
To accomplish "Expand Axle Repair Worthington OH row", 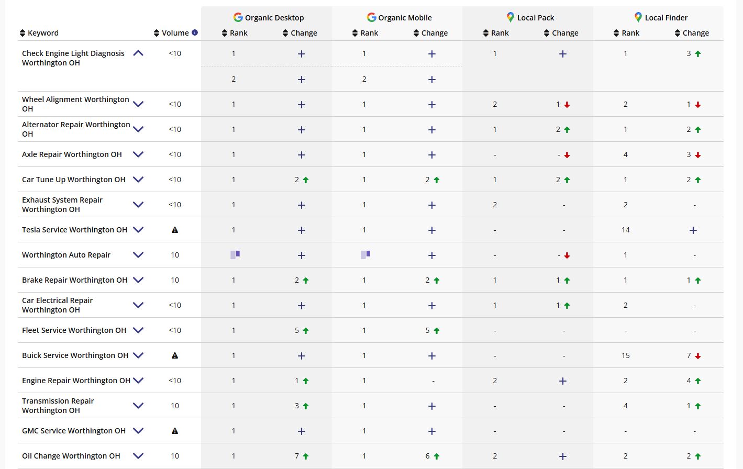I will (138, 154).
